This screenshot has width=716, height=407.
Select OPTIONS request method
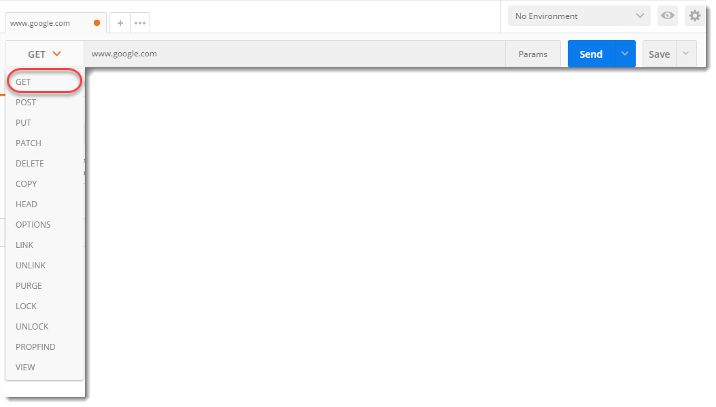[x=44, y=224]
